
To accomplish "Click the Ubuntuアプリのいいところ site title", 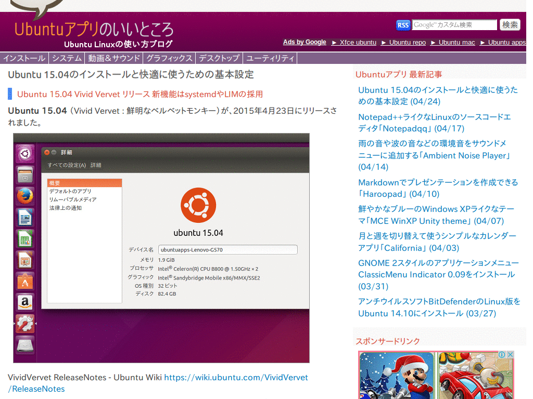I will pyautogui.click(x=94, y=30).
